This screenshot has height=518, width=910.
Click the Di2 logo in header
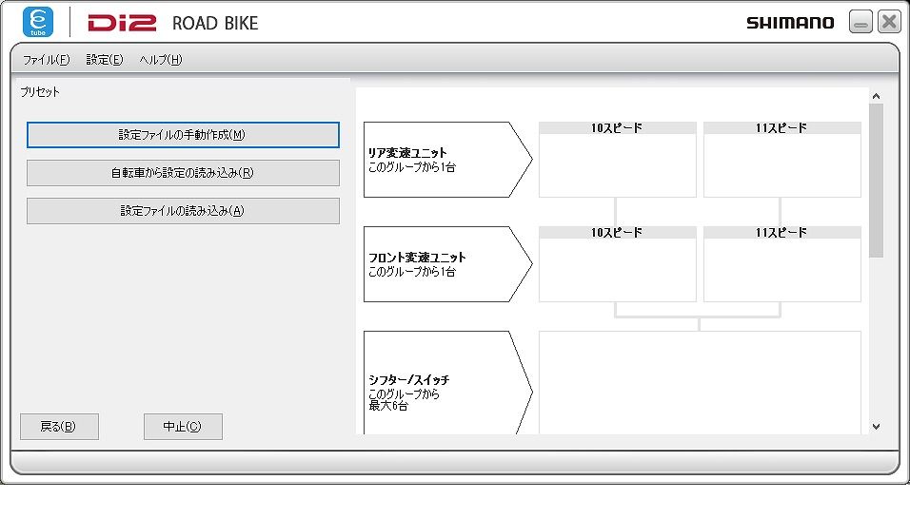122,23
